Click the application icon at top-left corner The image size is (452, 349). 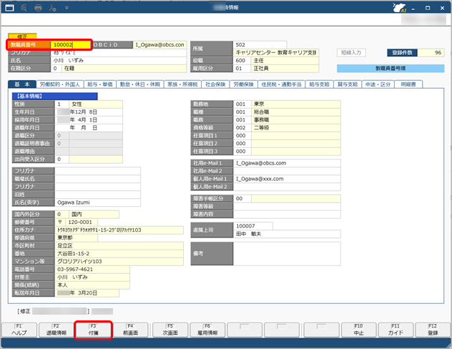(8, 8)
